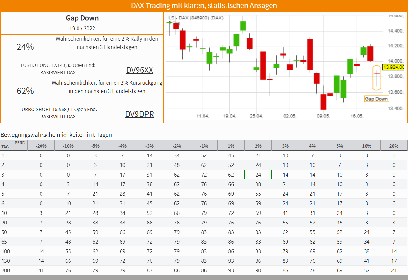Select the red-outlined 62 cell in row 3
Viewport: 408px width, 280px height.
click(x=177, y=175)
